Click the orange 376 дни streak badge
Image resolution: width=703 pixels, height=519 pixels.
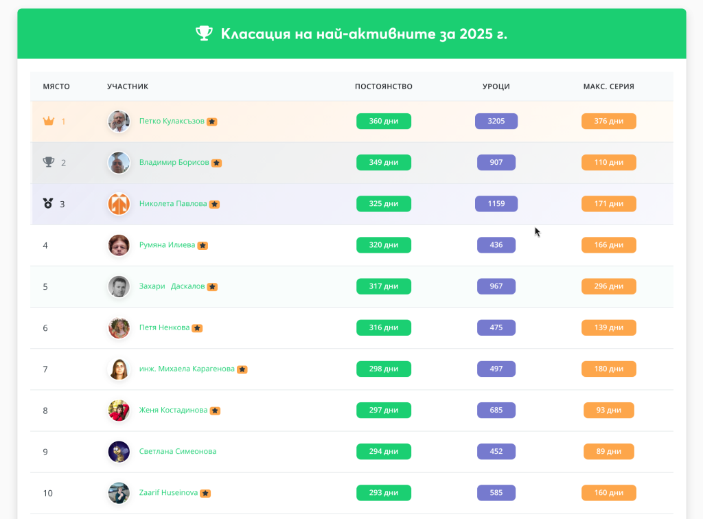point(608,122)
